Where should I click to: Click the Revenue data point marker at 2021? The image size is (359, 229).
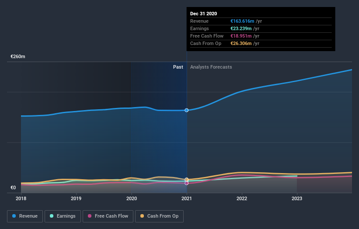coord(187,110)
